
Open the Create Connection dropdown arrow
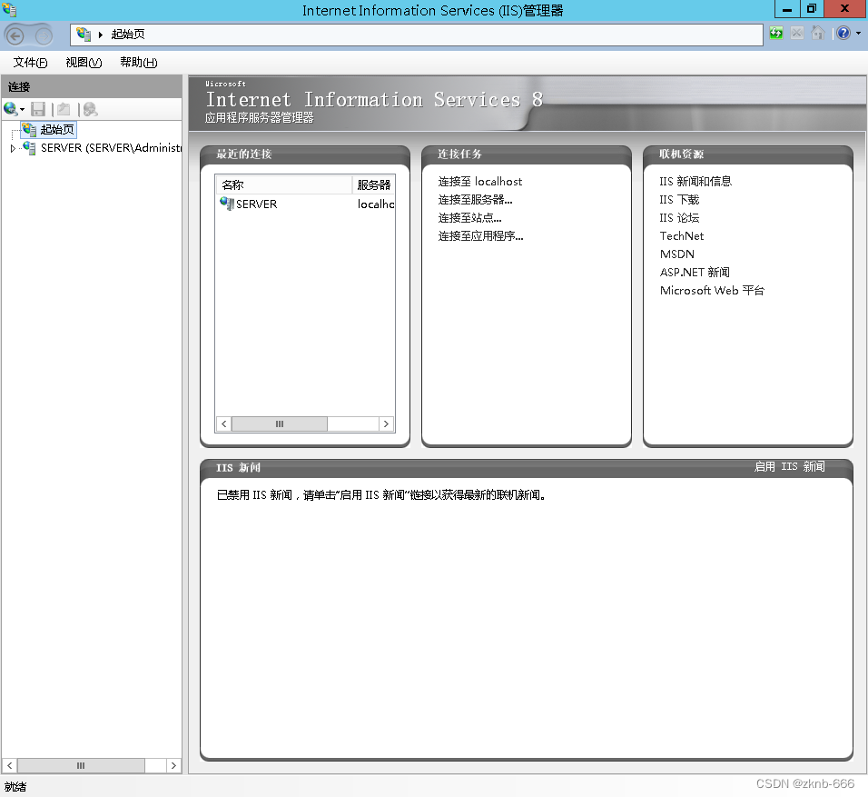pyautogui.click(x=22, y=109)
